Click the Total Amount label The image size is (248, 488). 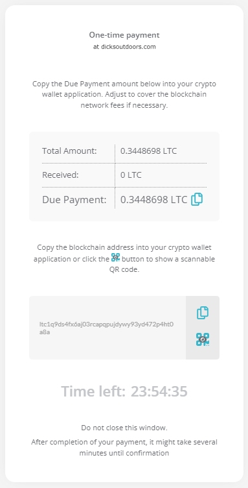(x=69, y=151)
